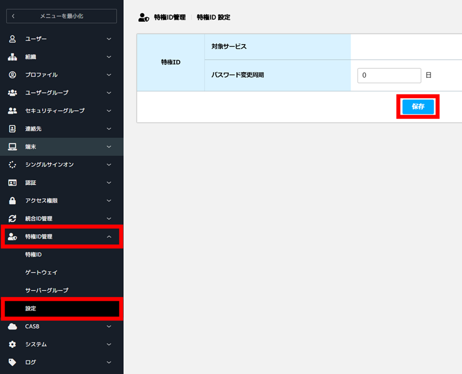
Task: Click the 端末 laptop icon
Action: pyautogui.click(x=12, y=146)
